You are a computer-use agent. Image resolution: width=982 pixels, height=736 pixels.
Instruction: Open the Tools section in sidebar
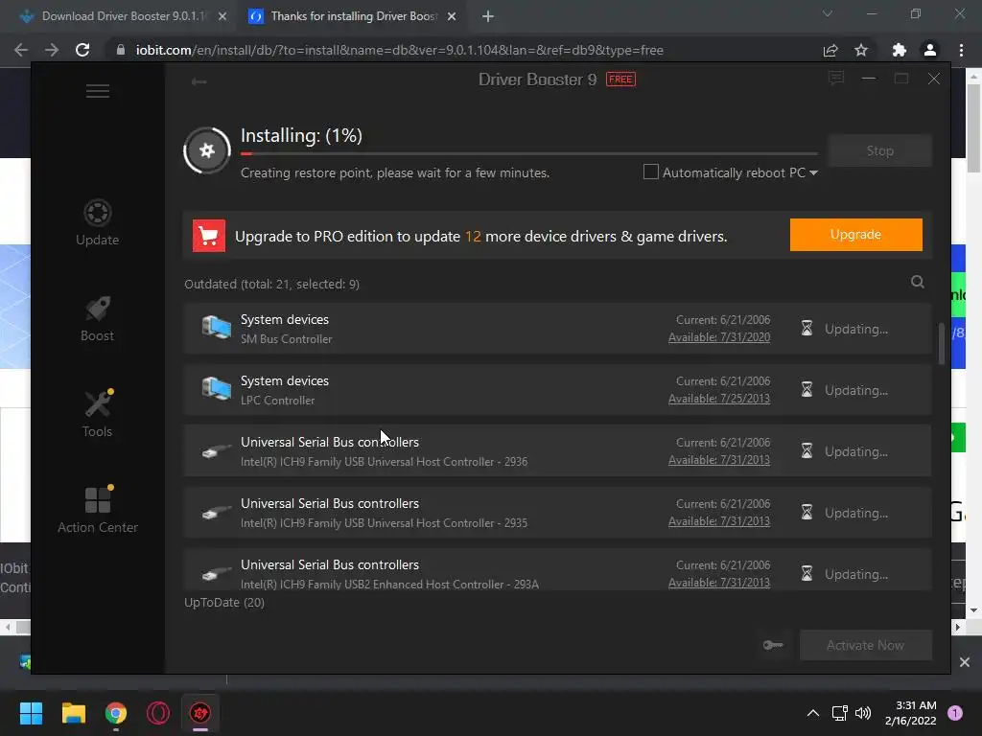(97, 413)
